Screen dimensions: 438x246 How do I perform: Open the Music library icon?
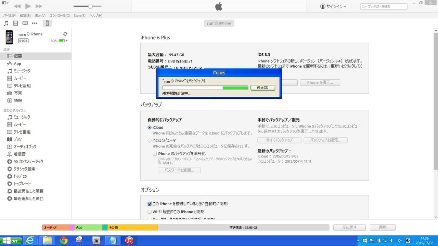tap(6, 23)
